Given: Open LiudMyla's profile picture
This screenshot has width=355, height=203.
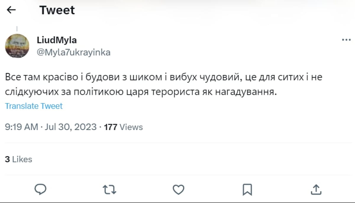Looking at the screenshot, I should click(x=17, y=46).
